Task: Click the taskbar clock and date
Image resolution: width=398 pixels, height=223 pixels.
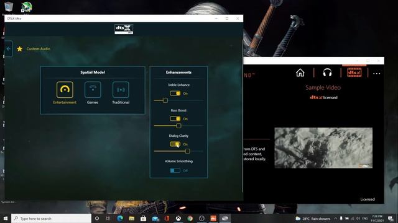Action: 377,219
